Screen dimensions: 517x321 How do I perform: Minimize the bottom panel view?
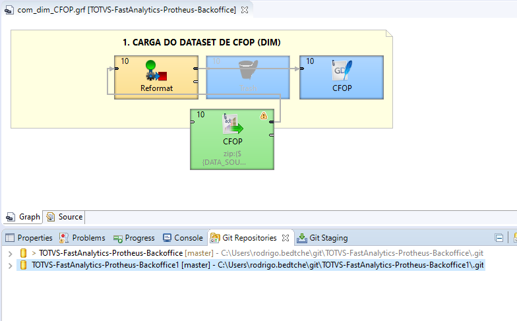point(499,237)
